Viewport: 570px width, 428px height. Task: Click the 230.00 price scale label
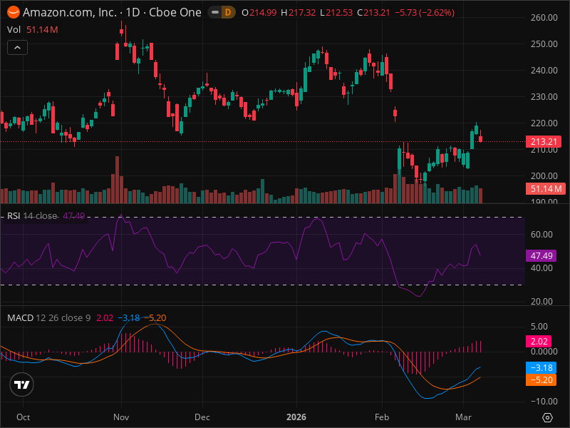544,97
